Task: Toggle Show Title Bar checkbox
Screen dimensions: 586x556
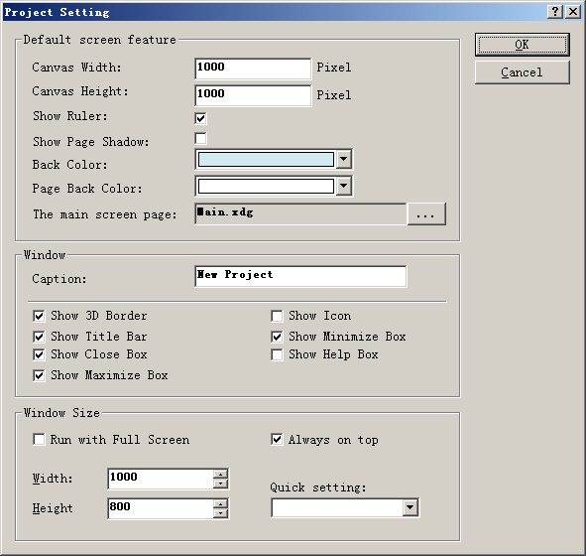Action: (39, 337)
